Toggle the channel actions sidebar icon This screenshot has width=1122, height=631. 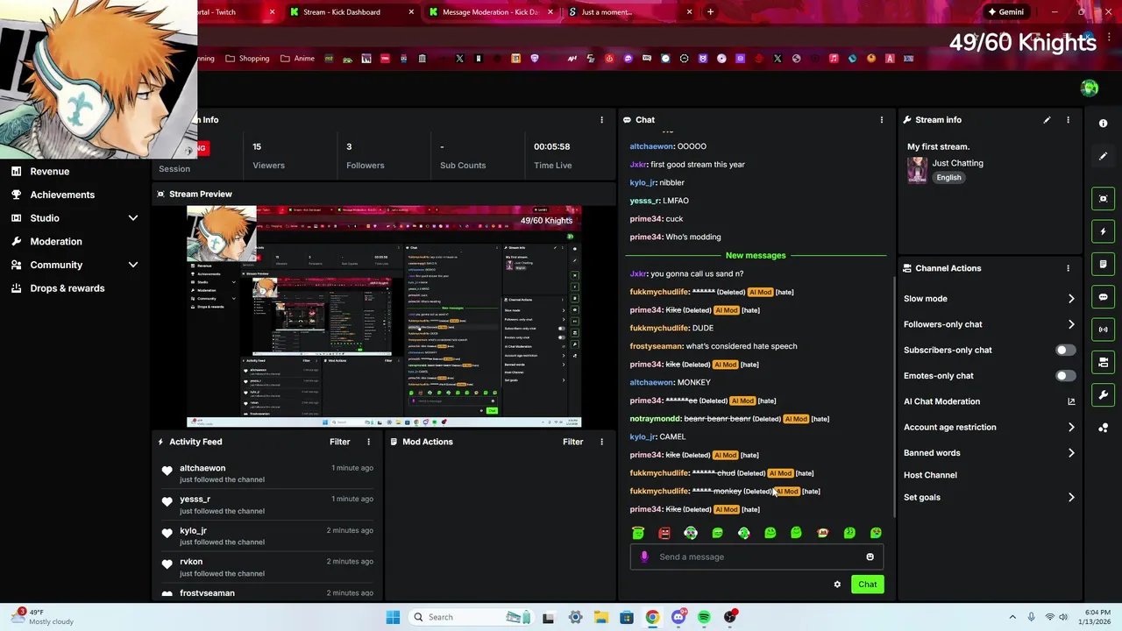pos(1103,362)
